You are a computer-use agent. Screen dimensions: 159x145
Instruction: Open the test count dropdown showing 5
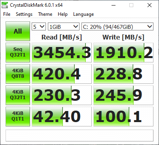(x=39, y=26)
